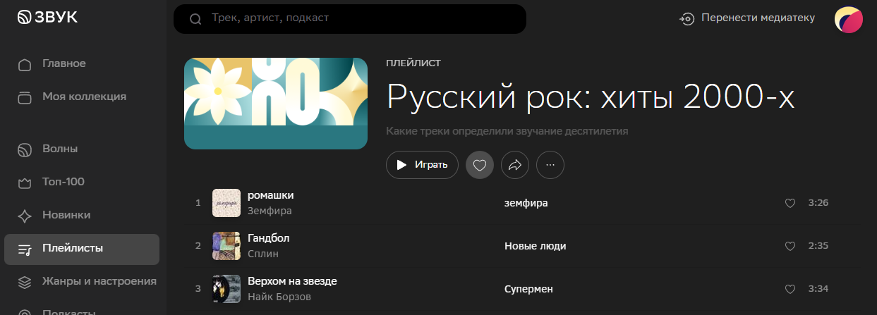
Task: Click the Гандбол track title
Action: (268, 238)
